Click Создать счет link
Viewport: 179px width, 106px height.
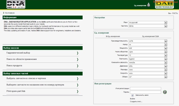click(136, 102)
